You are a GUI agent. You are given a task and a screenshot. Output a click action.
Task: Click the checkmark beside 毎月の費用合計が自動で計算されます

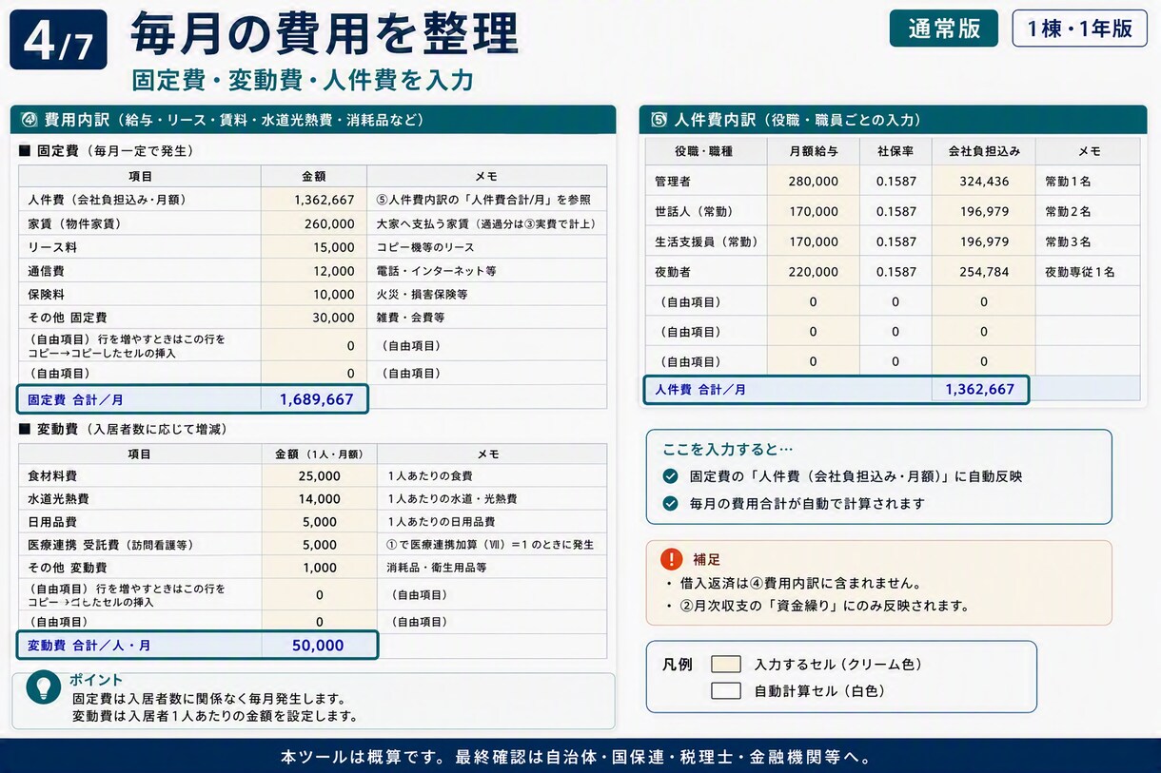tap(670, 503)
